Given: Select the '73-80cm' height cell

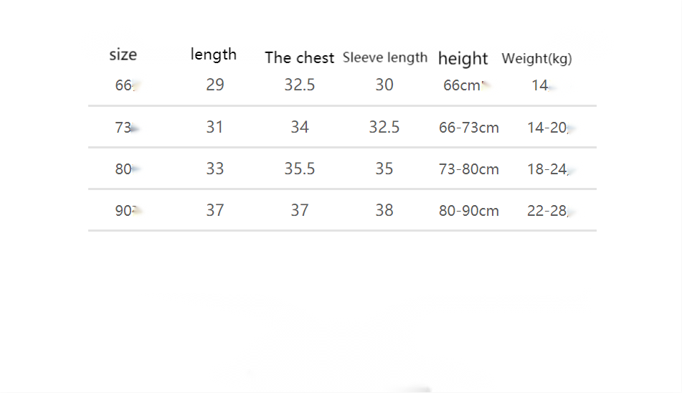Looking at the screenshot, I should click(469, 169).
